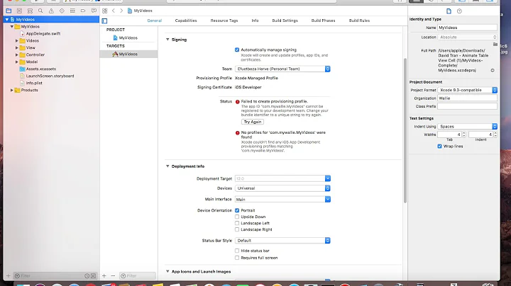The image size is (511, 286).
Task: Click the red error icon beside No profiles found
Action: pyautogui.click(x=238, y=133)
